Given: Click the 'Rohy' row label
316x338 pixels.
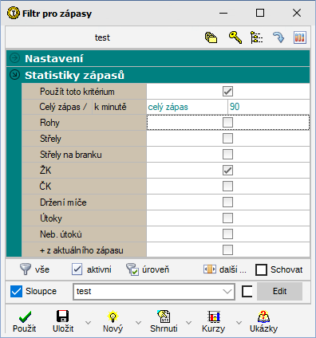Looking at the screenshot, I should click(x=49, y=123).
